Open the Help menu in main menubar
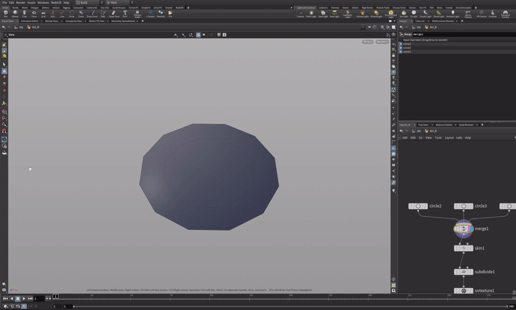Image resolution: width=516 pixels, height=310 pixels. coord(66,3)
